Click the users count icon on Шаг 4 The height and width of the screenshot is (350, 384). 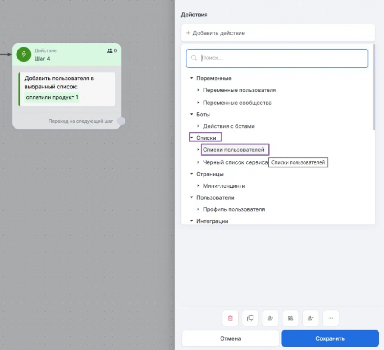click(x=110, y=51)
